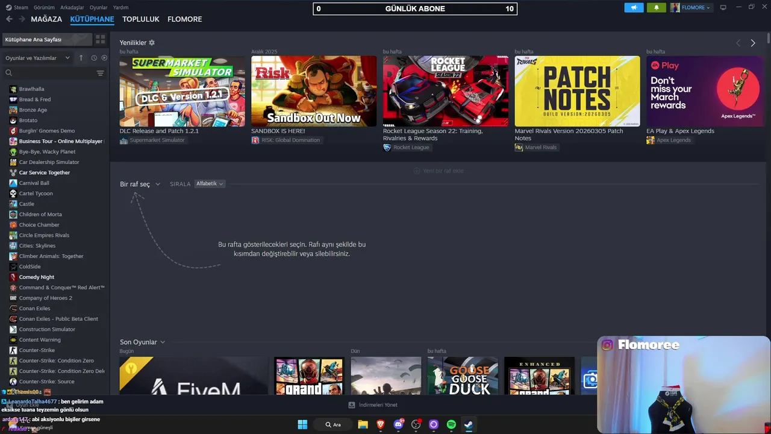Viewport: 771px width, 434px height.
Task: Expand the Bir raf seç dropdown
Action: point(140,184)
